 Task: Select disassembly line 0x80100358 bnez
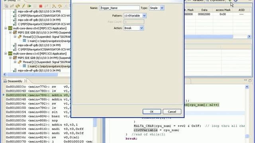(38, 116)
